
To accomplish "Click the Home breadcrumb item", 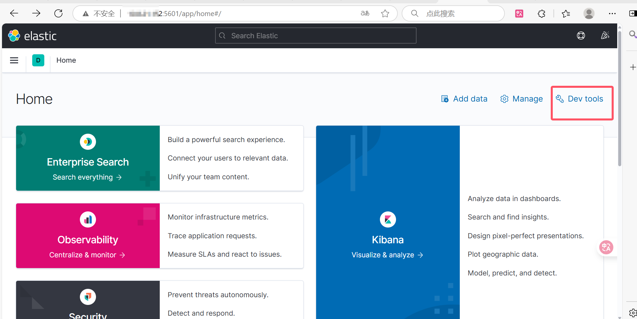I will 66,60.
